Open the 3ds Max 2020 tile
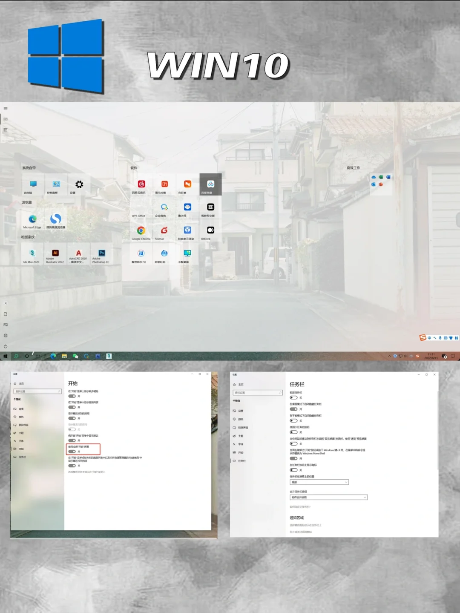460x613 pixels. coord(32,254)
